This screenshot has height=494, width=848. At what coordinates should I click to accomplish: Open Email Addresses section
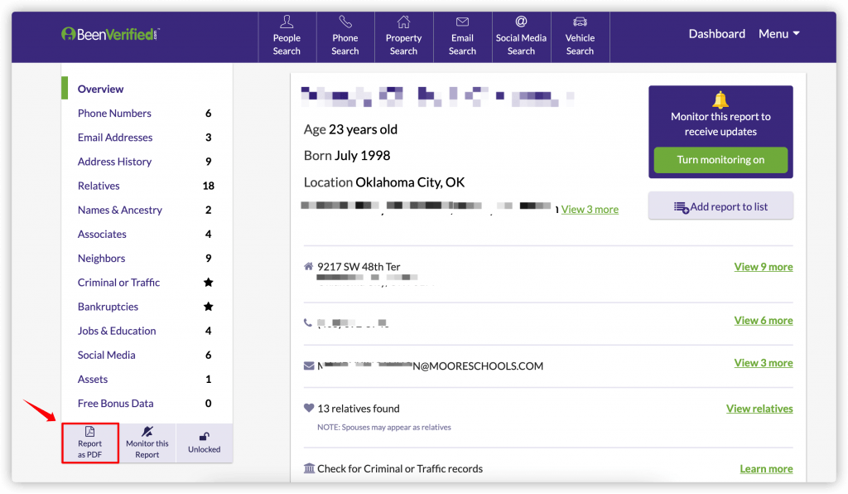(115, 138)
